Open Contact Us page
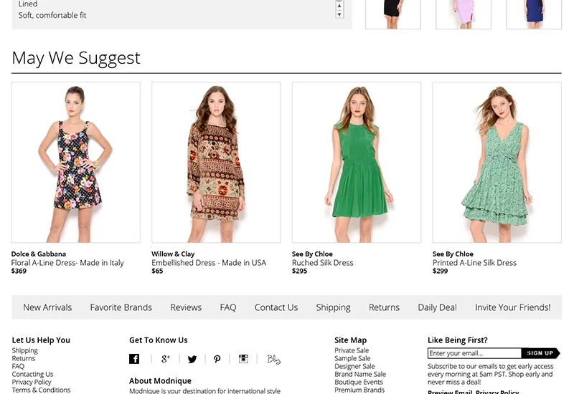Image resolution: width=574 pixels, height=394 pixels. (276, 307)
